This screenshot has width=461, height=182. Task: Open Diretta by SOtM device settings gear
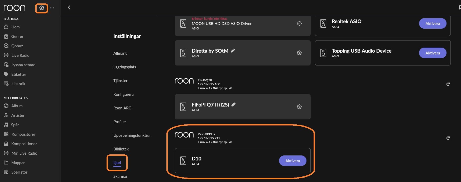click(299, 53)
